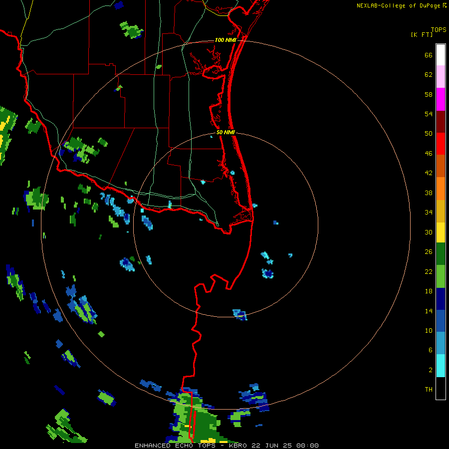This screenshot has width=449, height=449.
Task: Pick the gold swatch between 34 and 38
Action: point(441,211)
